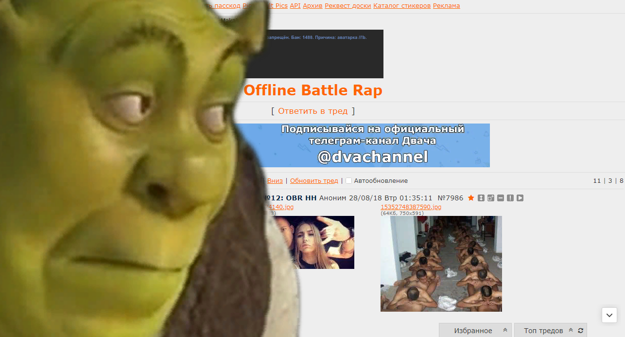
Task: Open the Каталог стикеров link
Action: (x=402, y=6)
